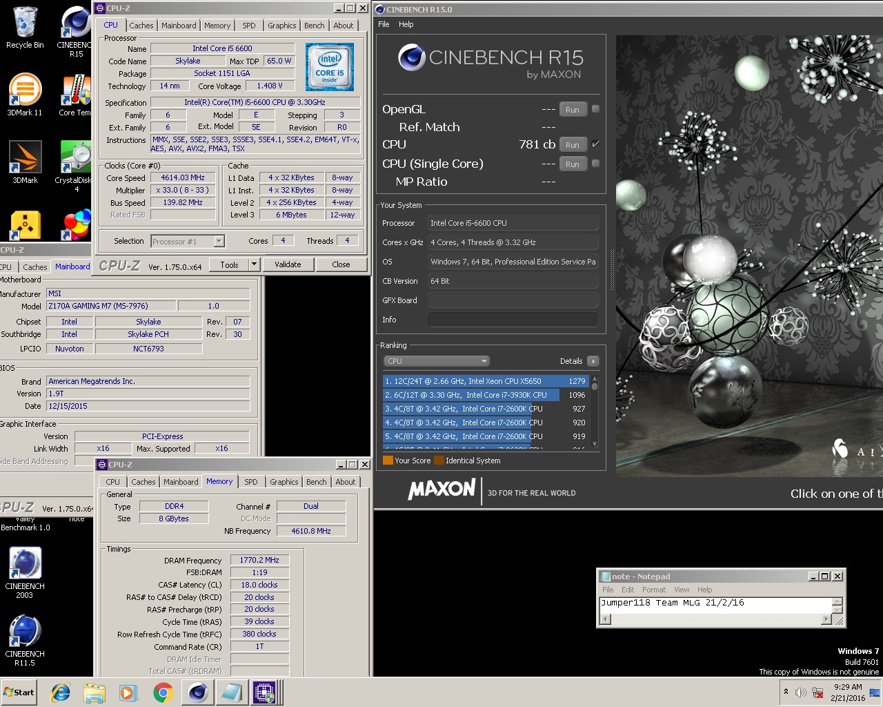Viewport: 883px width, 707px height.
Task: Run the CPU benchmark in Cinebench
Action: pos(573,145)
